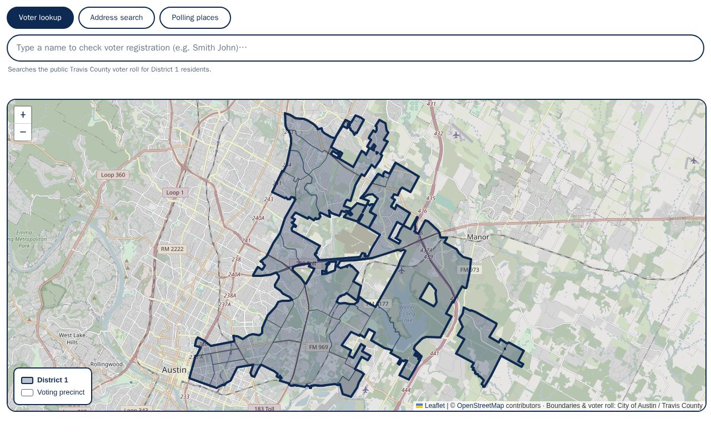Zoom in the map with plus button
The width and height of the screenshot is (711, 444).
[x=23, y=115]
